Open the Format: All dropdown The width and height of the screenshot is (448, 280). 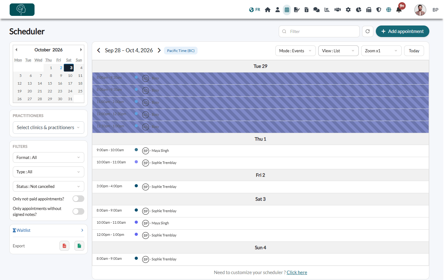click(x=49, y=157)
